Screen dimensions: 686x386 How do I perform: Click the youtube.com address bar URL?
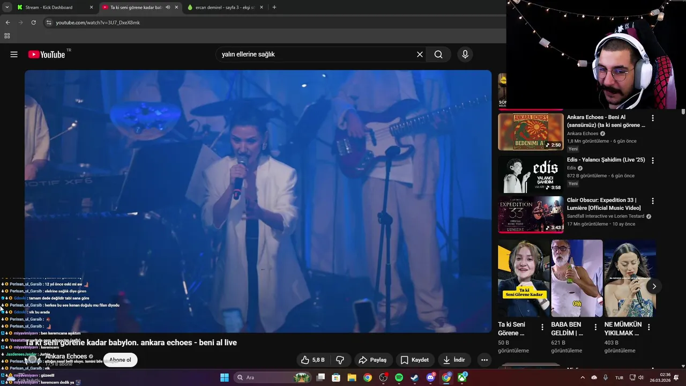pos(98,23)
